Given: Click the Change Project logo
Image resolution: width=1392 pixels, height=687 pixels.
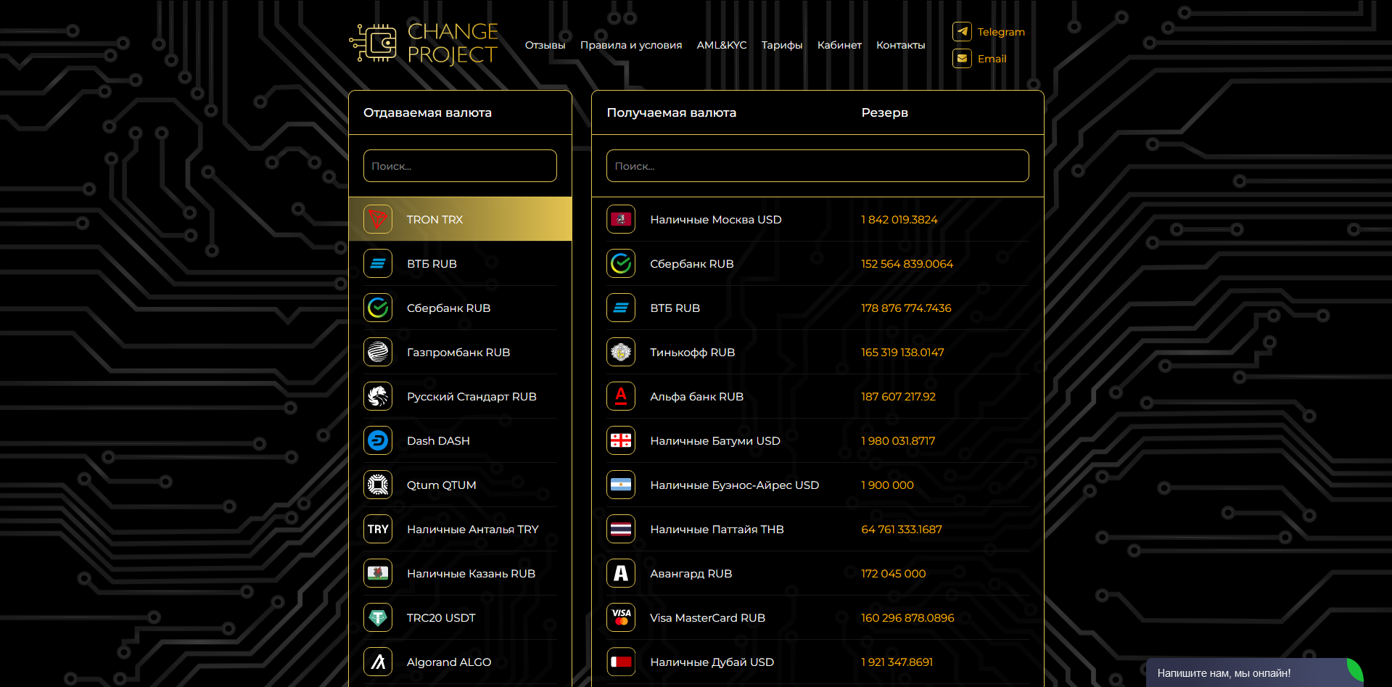Looking at the screenshot, I should (x=424, y=43).
